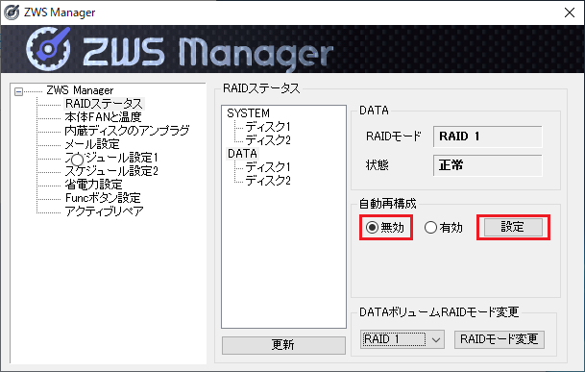The width and height of the screenshot is (585, 372).
Task: Click the ZWS Manager title bar icon
Action: pyautogui.click(x=12, y=12)
